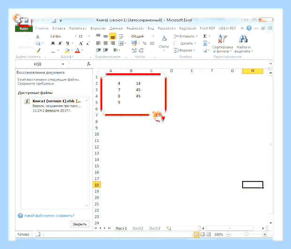Click the name box showing H18
Image resolution: width=291 pixels, height=249 pixels.
pos(38,64)
